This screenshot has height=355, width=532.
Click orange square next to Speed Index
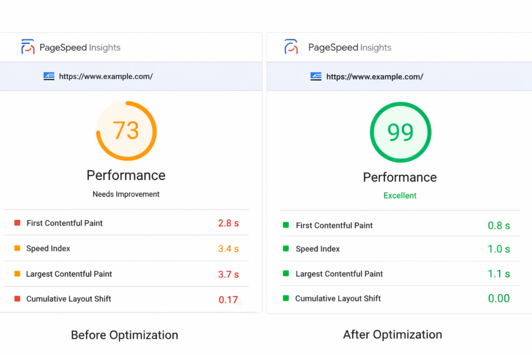click(x=17, y=248)
